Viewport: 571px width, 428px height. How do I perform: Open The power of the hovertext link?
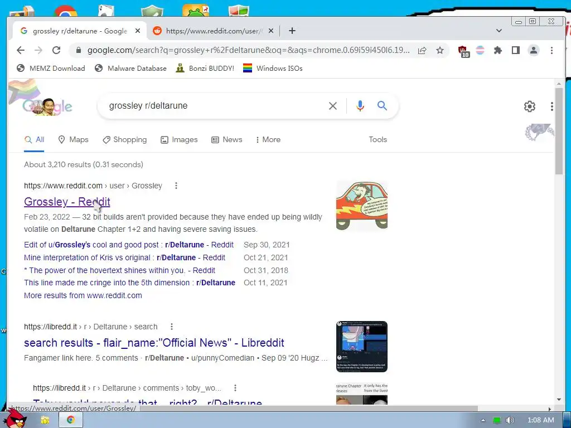pyautogui.click(x=119, y=270)
